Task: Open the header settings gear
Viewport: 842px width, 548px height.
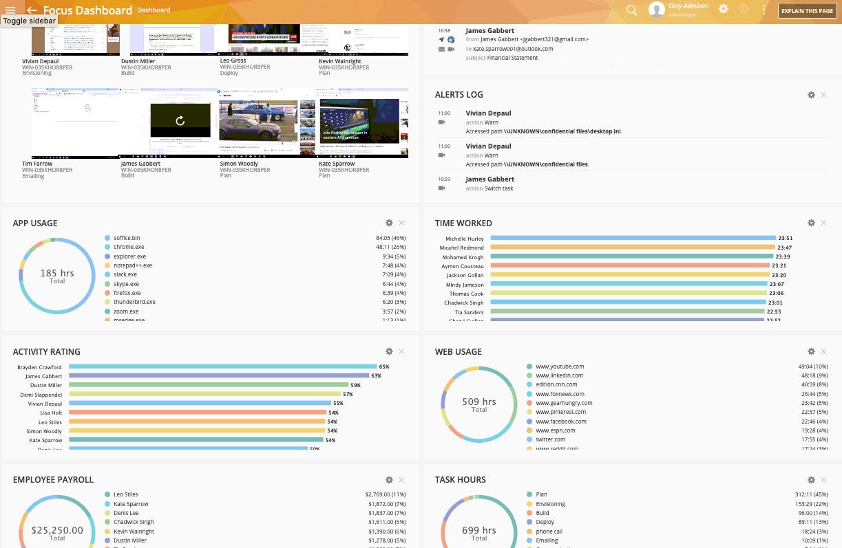Action: click(x=723, y=9)
